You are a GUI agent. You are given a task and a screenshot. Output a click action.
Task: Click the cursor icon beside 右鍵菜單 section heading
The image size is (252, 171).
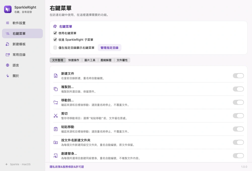coord(55,26)
